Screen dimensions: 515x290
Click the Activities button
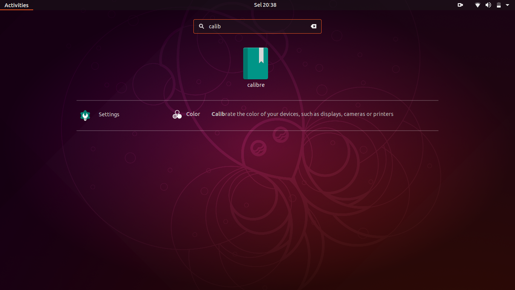pos(17,5)
